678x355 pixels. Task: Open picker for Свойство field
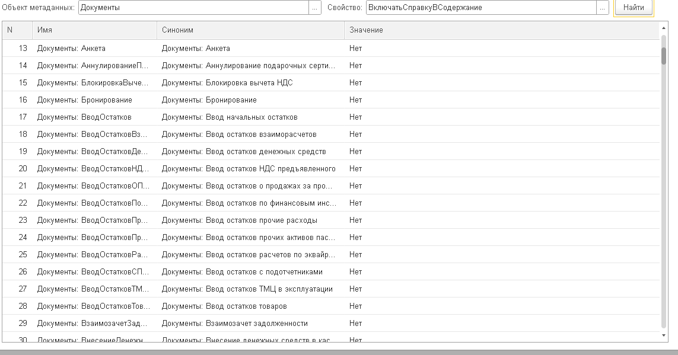pos(602,7)
